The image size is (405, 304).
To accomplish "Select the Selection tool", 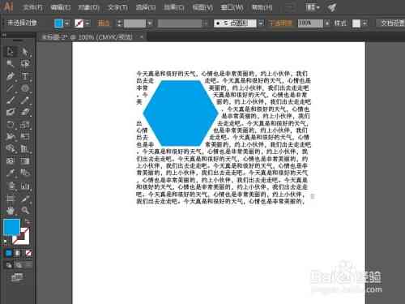I will point(11,51).
